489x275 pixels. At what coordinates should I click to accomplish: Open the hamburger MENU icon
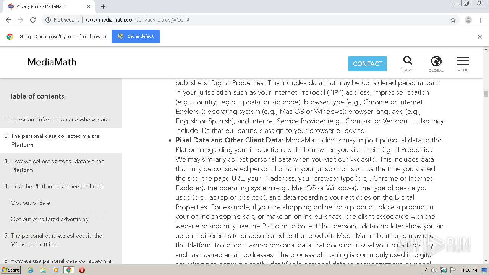click(x=463, y=64)
